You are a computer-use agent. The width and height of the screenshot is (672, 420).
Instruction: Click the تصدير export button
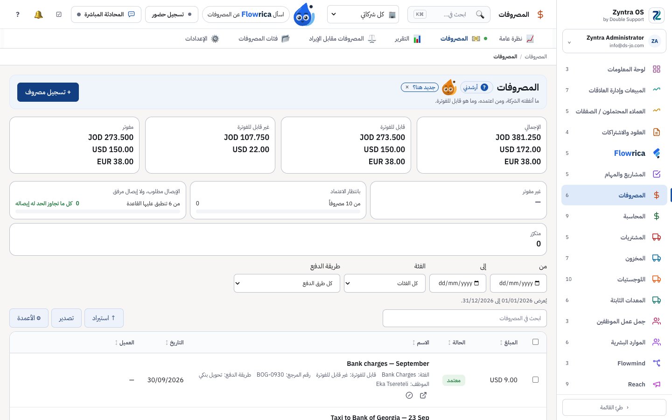point(66,318)
